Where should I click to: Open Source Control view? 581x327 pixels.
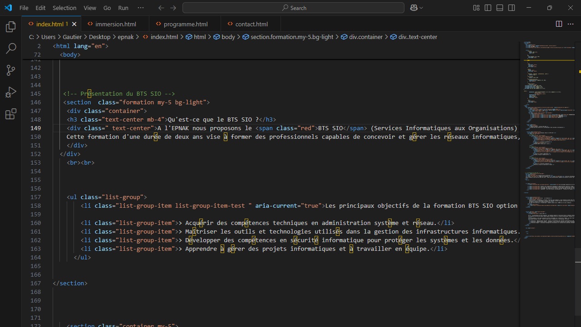(x=10, y=70)
